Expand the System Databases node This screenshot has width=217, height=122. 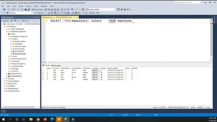pyautogui.click(x=7, y=29)
